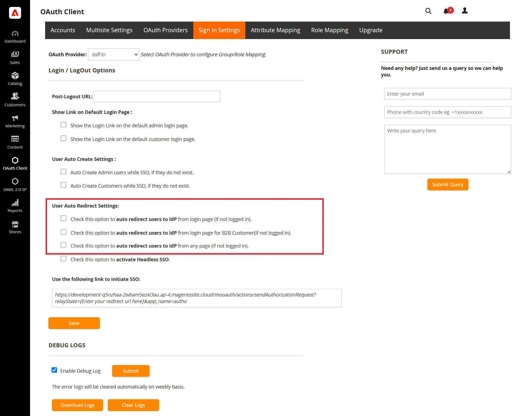Click Submit Query button
This screenshot has width=525, height=416.
(448, 185)
